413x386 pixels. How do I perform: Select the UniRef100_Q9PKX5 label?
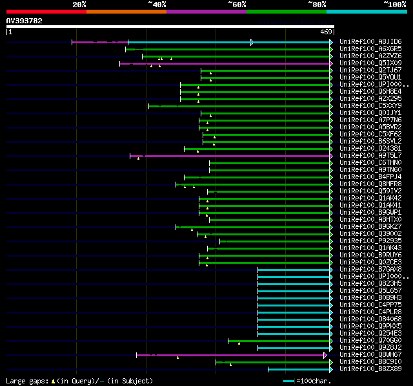click(x=370, y=327)
